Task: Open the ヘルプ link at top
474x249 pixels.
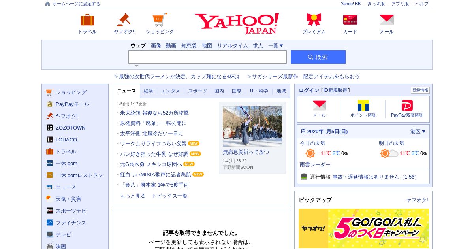Action: pyautogui.click(x=422, y=4)
